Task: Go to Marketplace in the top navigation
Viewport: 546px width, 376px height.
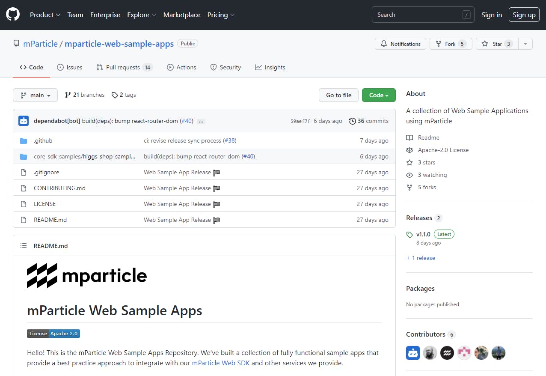Action: click(182, 15)
